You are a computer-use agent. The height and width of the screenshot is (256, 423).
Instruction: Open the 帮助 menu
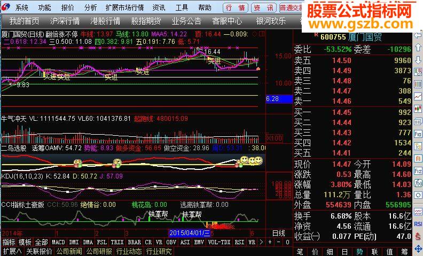pos(205,7)
